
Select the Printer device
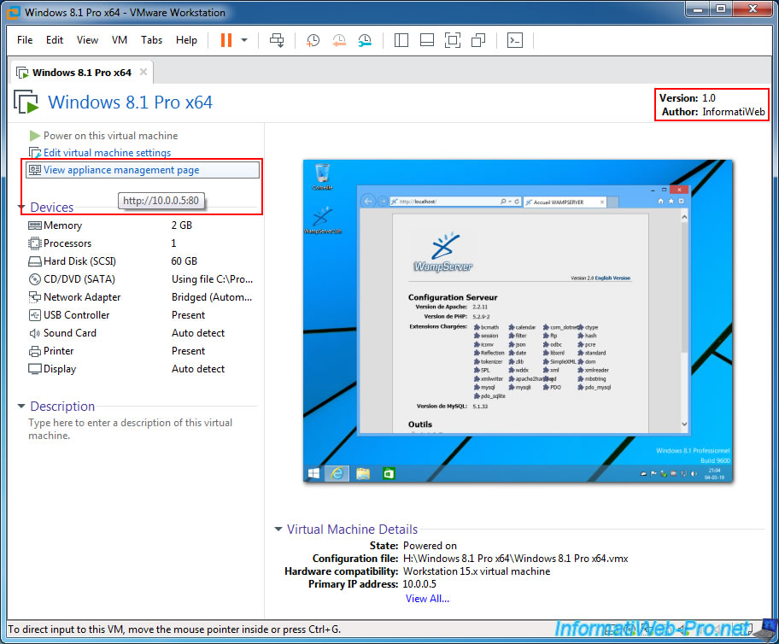click(x=142, y=351)
